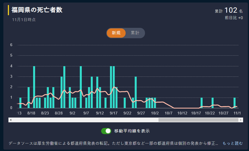
Task: Click the 10/7 x-axis date label
Action: pos(169,113)
